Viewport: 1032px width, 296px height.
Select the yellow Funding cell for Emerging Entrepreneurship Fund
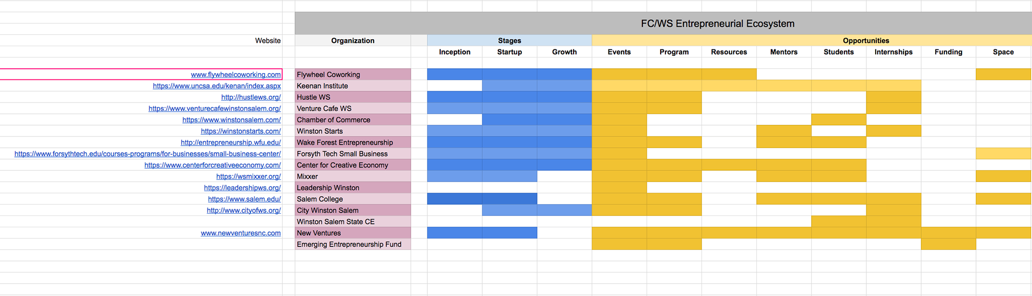pyautogui.click(x=948, y=244)
